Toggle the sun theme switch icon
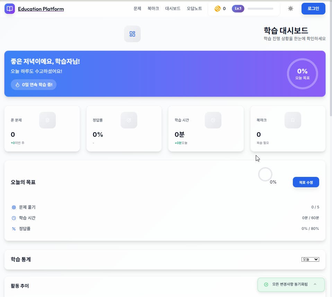This screenshot has height=297, width=332. pyautogui.click(x=290, y=9)
